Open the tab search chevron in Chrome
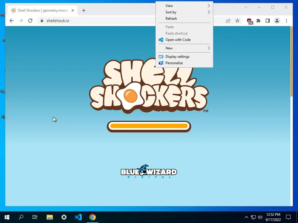Viewport: 298px width, 223px height. pyautogui.click(x=246, y=7)
